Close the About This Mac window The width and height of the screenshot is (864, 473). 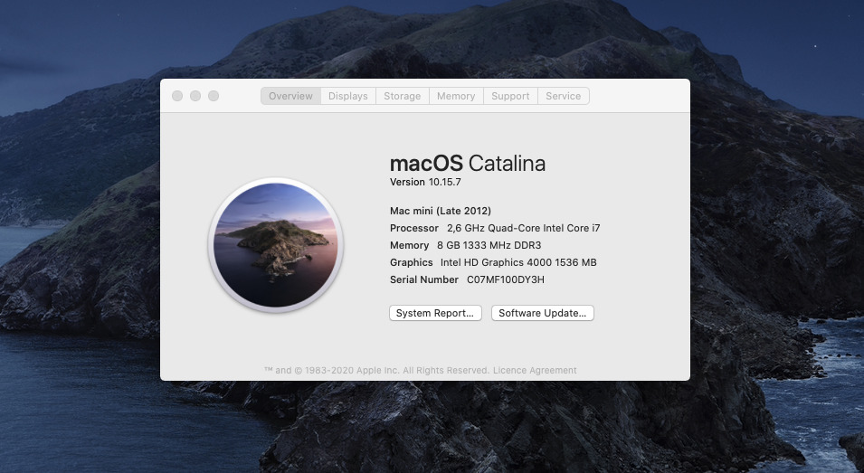coord(177,96)
